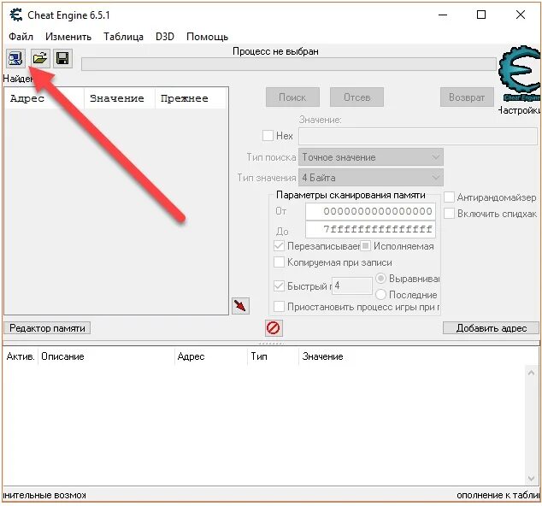The image size is (542, 506).
Task: Toggle Приостановить процесс игры checkbox
Action: (279, 307)
